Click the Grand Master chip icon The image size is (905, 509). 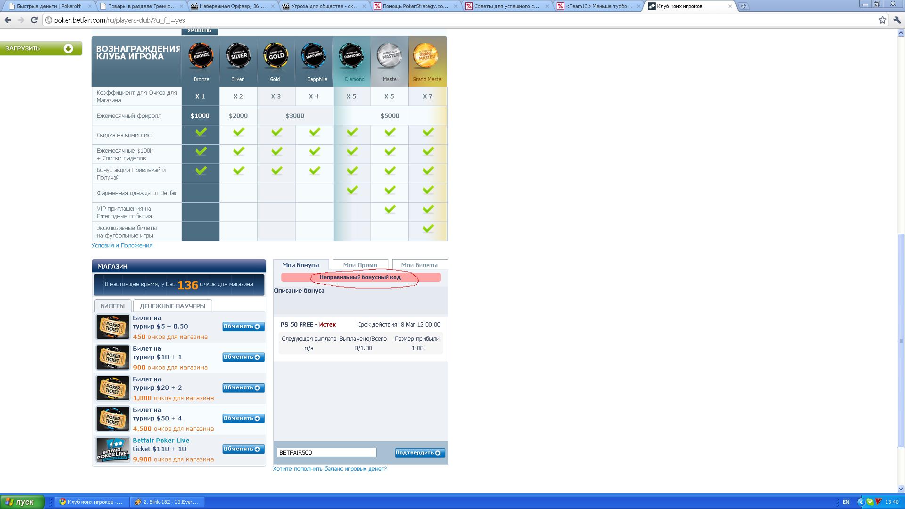click(426, 56)
